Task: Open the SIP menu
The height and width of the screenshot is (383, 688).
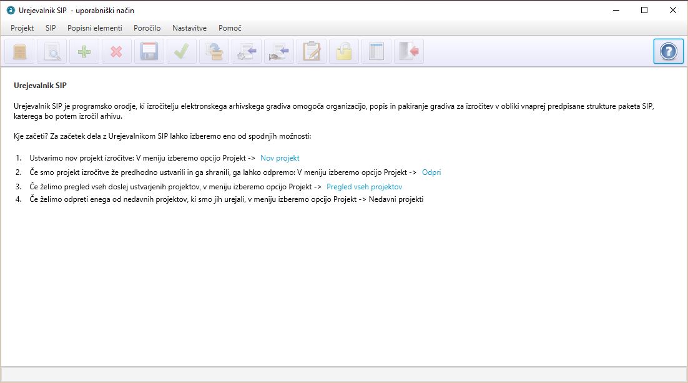Action: [x=51, y=28]
